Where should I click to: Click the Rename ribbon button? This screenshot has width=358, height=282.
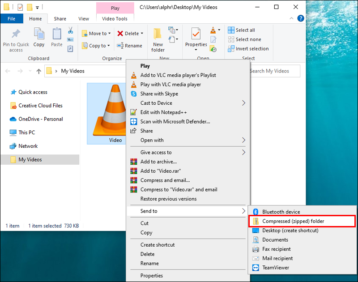(x=129, y=46)
